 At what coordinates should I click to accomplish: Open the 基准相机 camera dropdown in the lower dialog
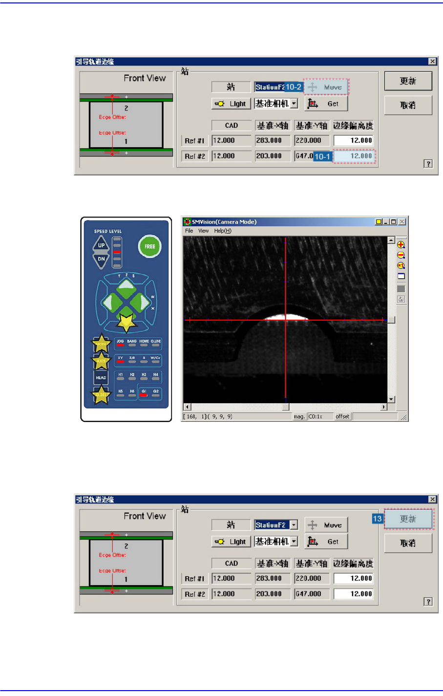(294, 542)
